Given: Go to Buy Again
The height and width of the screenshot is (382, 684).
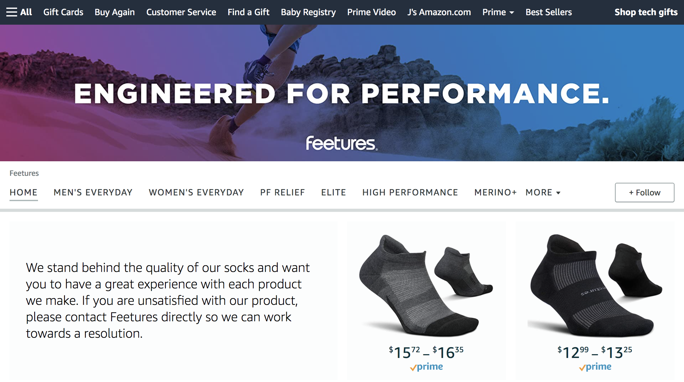Looking at the screenshot, I should 115,12.
